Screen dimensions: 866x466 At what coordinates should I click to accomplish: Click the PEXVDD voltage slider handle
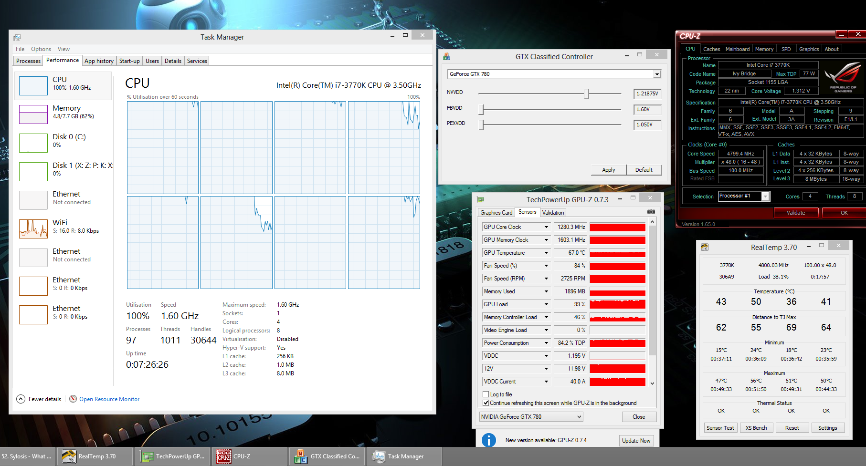[482, 125]
